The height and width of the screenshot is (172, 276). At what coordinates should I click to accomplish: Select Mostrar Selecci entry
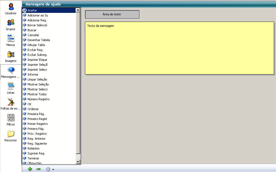pos(49,89)
